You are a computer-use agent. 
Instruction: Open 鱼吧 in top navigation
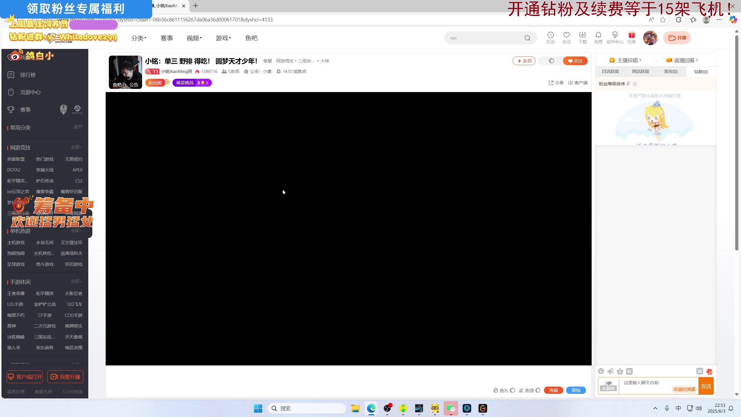pyautogui.click(x=251, y=38)
